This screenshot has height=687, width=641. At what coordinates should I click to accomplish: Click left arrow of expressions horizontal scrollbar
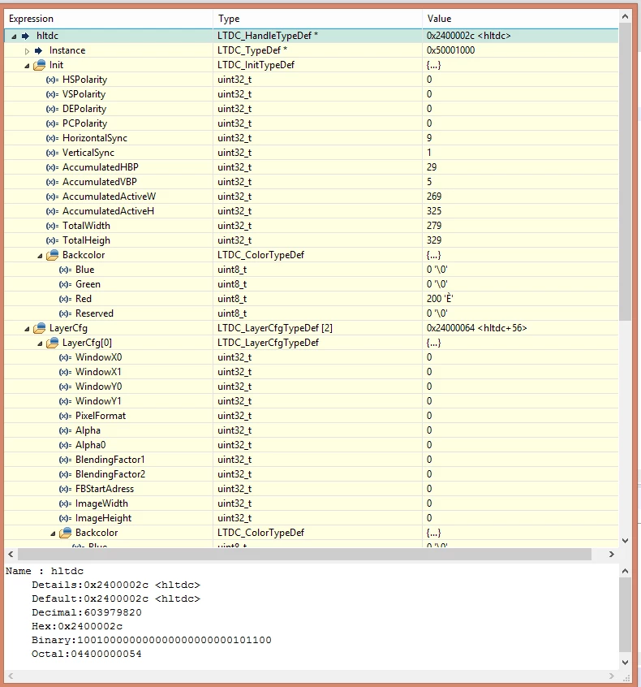(11, 555)
